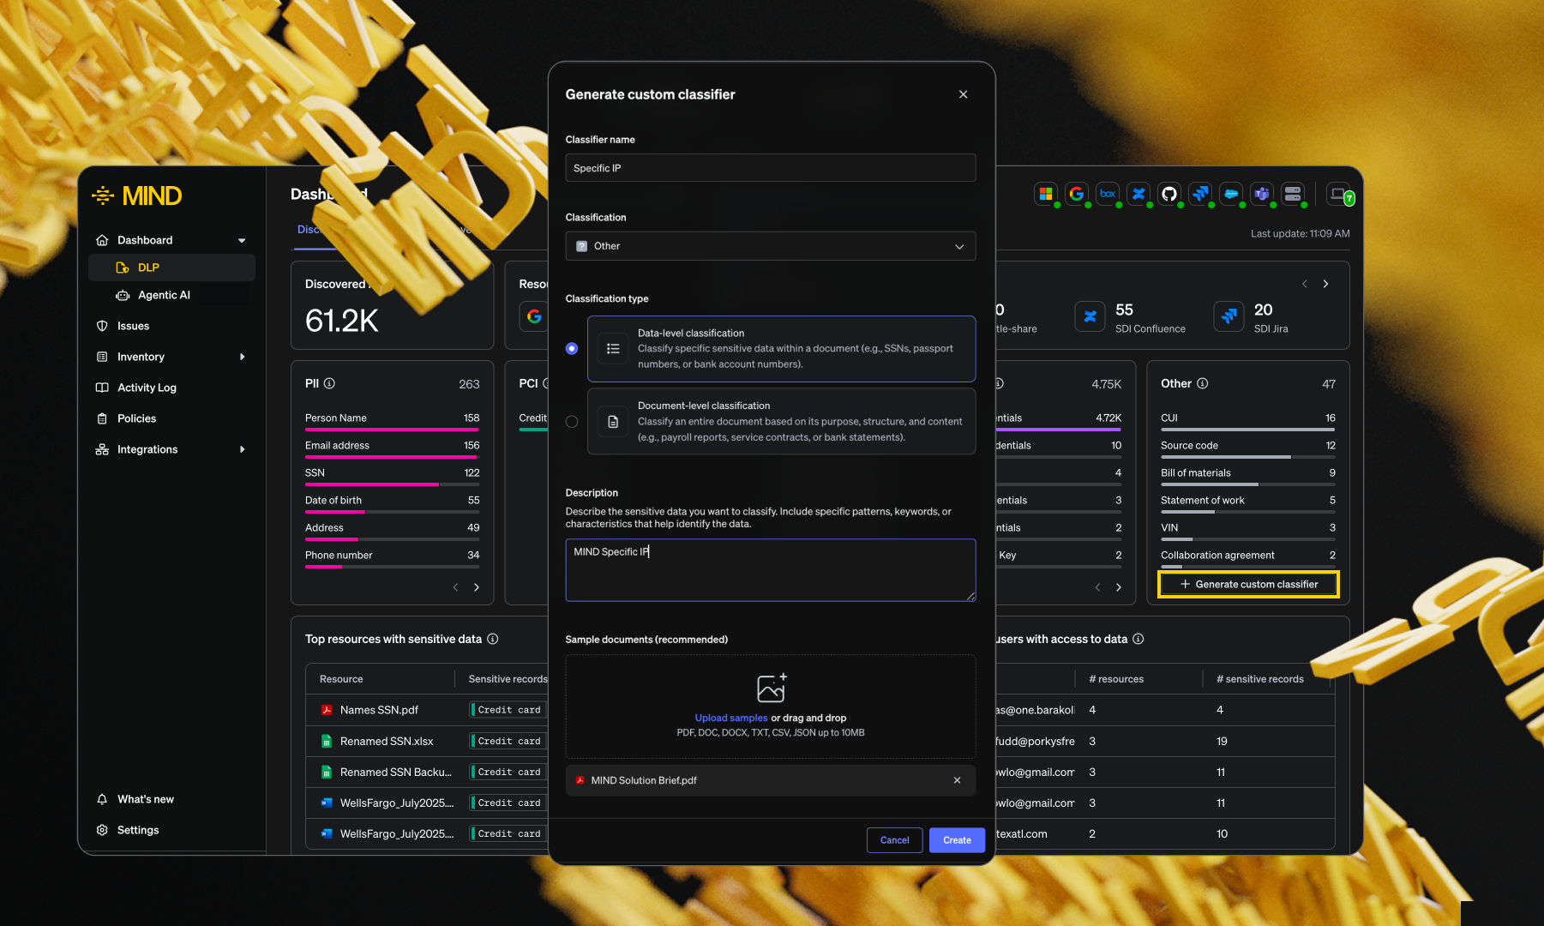Screen dimensions: 1544x926
Task: Show previous page of PII card
Action: click(x=455, y=587)
